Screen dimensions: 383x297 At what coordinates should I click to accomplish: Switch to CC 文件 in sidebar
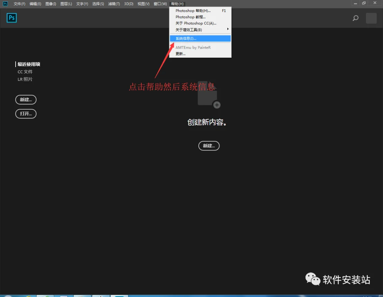coord(25,72)
